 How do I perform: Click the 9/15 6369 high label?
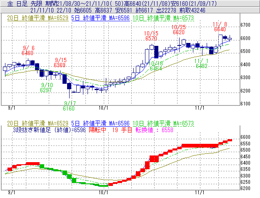click(x=60, y=63)
